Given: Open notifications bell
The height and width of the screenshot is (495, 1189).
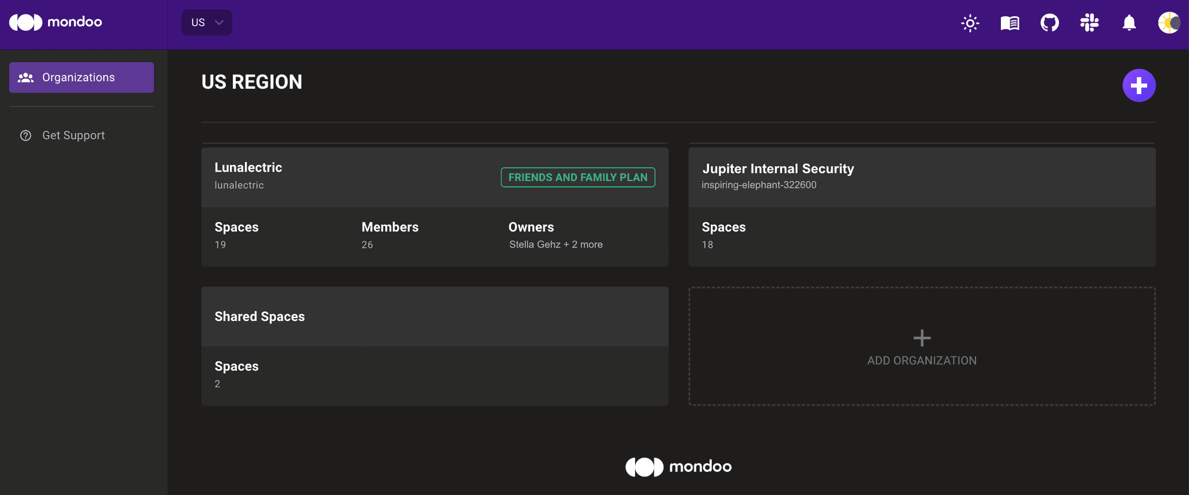Looking at the screenshot, I should pyautogui.click(x=1129, y=23).
